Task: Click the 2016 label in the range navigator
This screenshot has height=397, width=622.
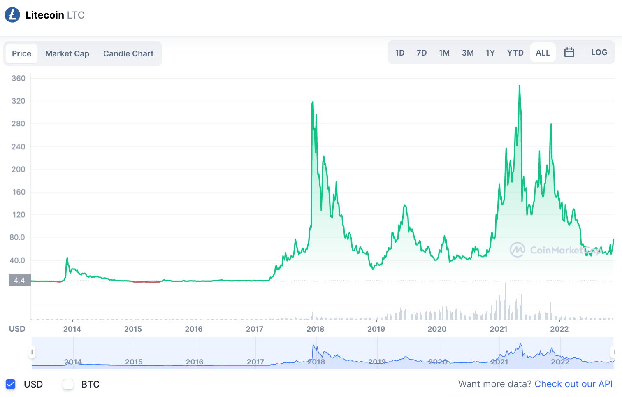Action: pos(195,362)
